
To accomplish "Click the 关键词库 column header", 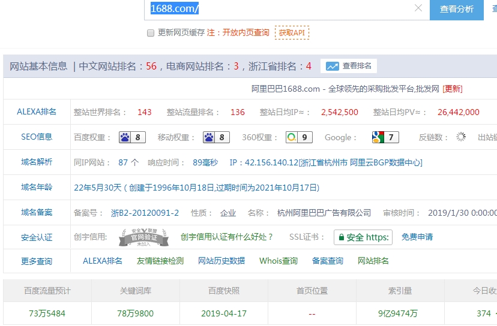I will point(135,291).
